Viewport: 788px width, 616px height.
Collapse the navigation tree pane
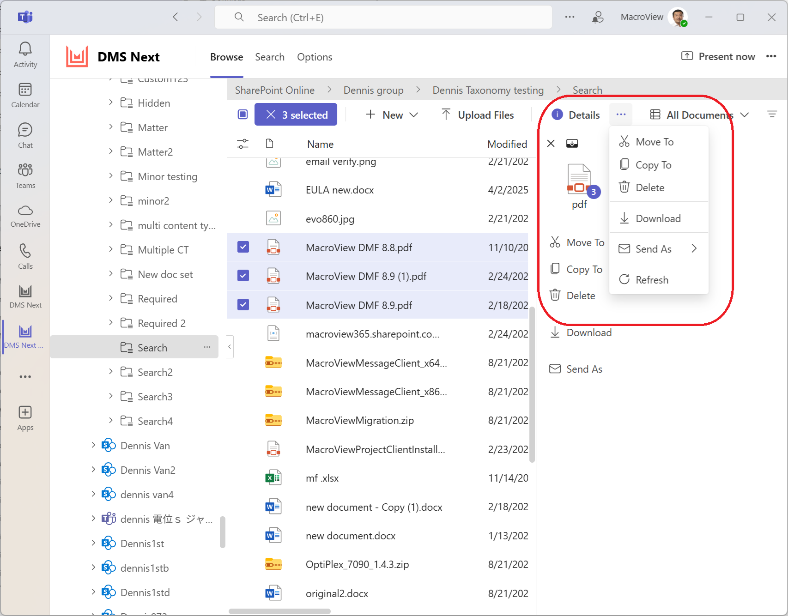click(230, 347)
